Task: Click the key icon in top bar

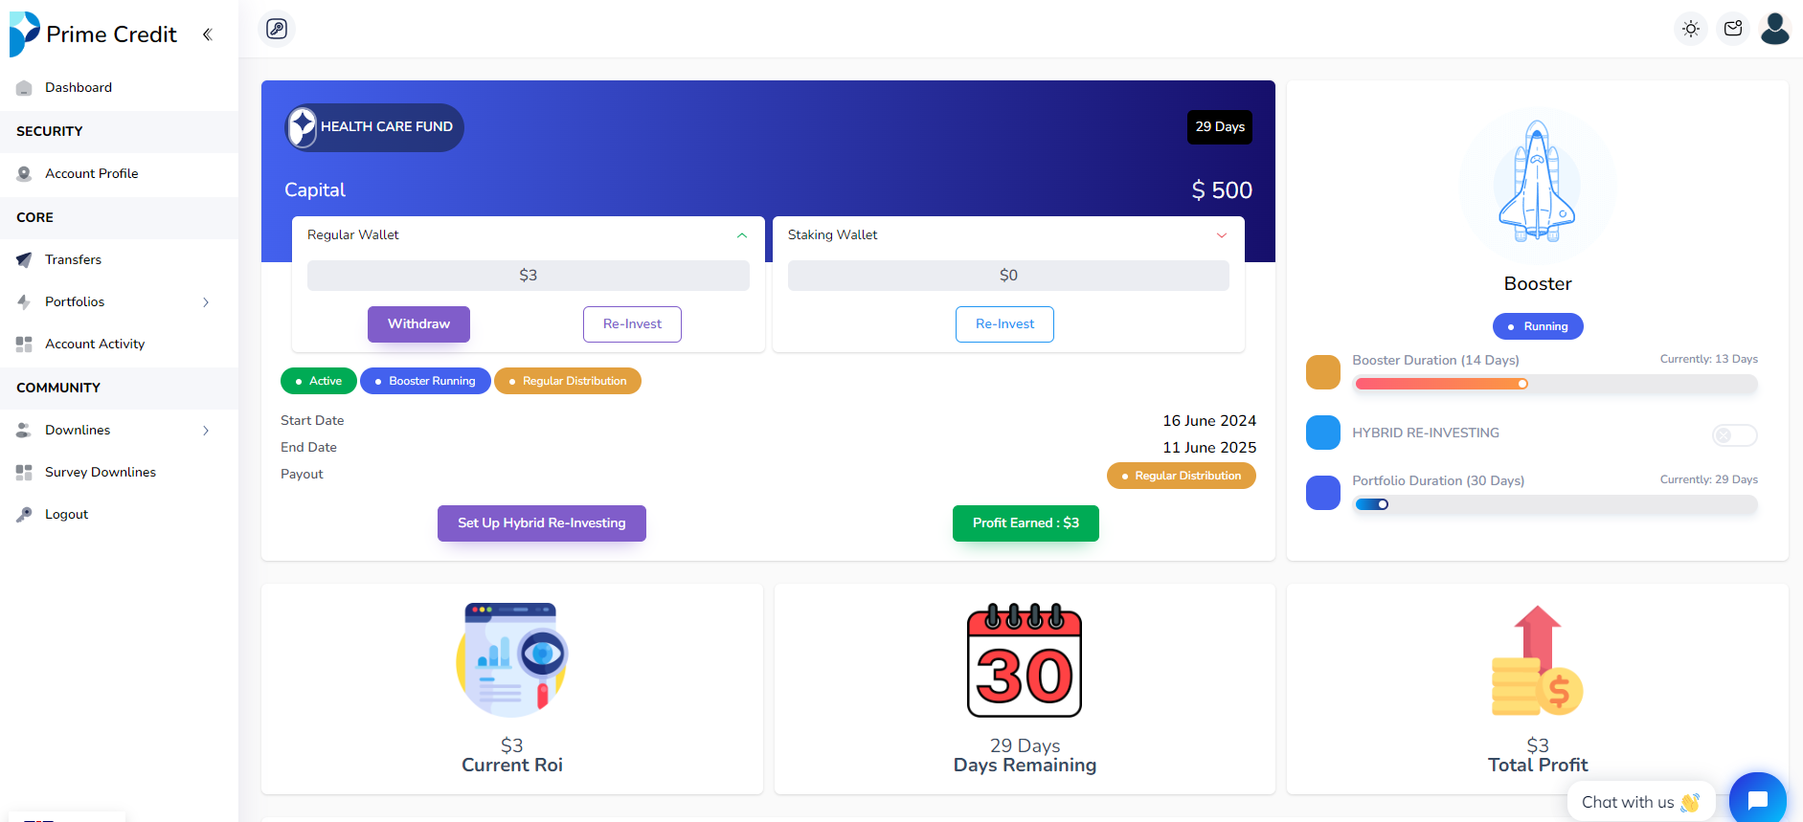Action: click(277, 29)
